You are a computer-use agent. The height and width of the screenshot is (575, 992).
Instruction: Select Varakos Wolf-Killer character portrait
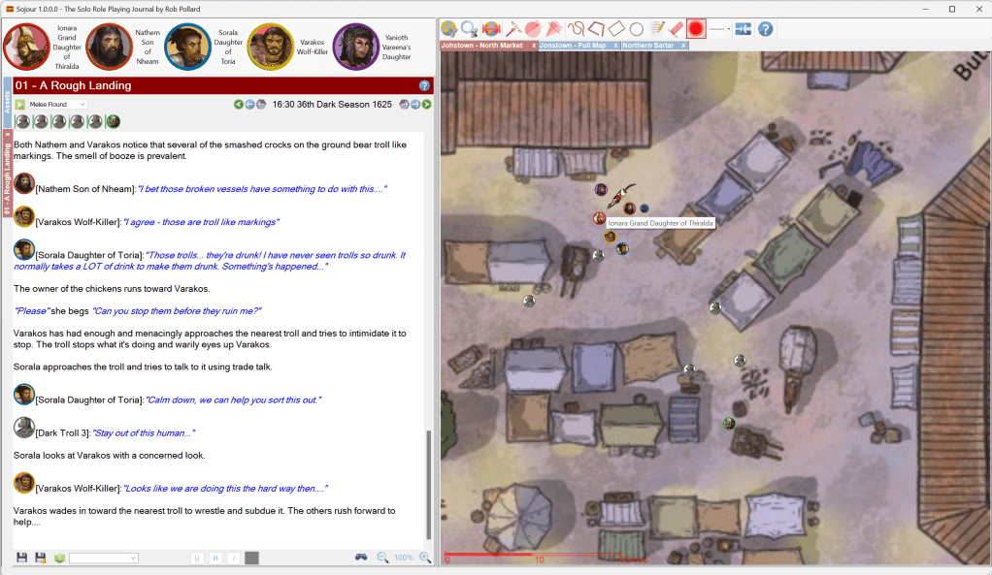point(271,46)
